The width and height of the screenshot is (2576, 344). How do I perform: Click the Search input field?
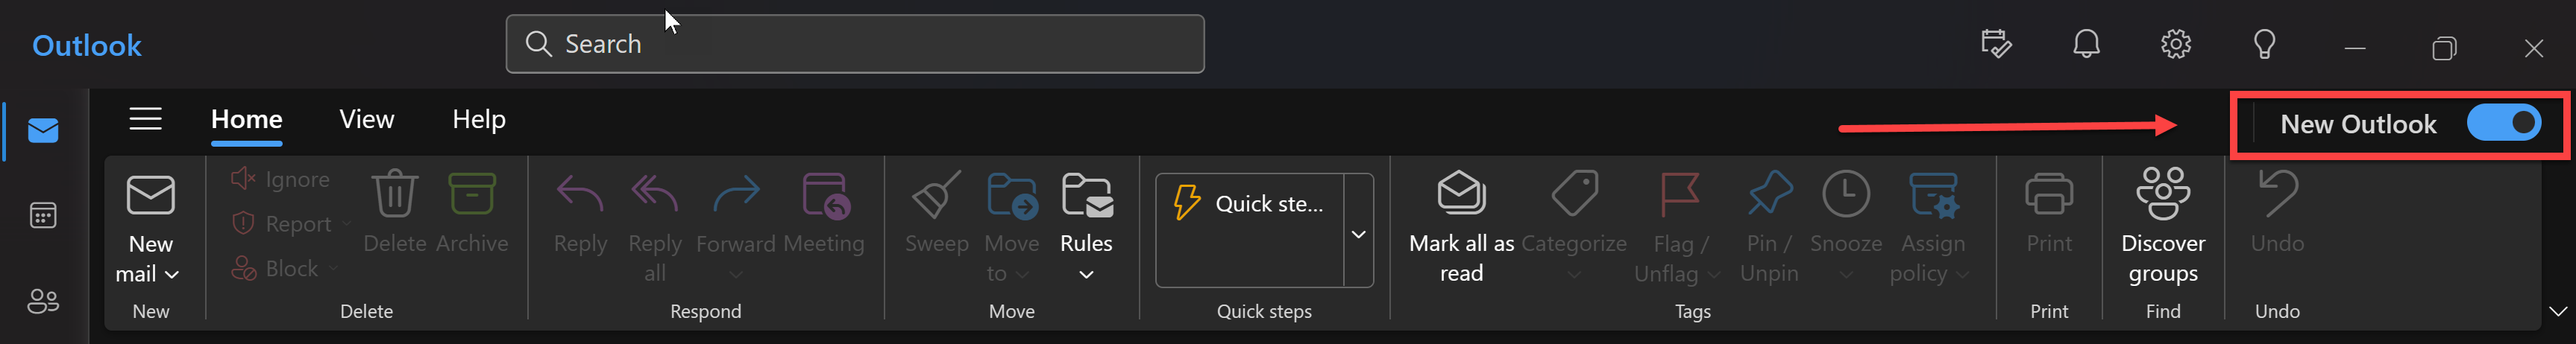pyautogui.click(x=855, y=44)
